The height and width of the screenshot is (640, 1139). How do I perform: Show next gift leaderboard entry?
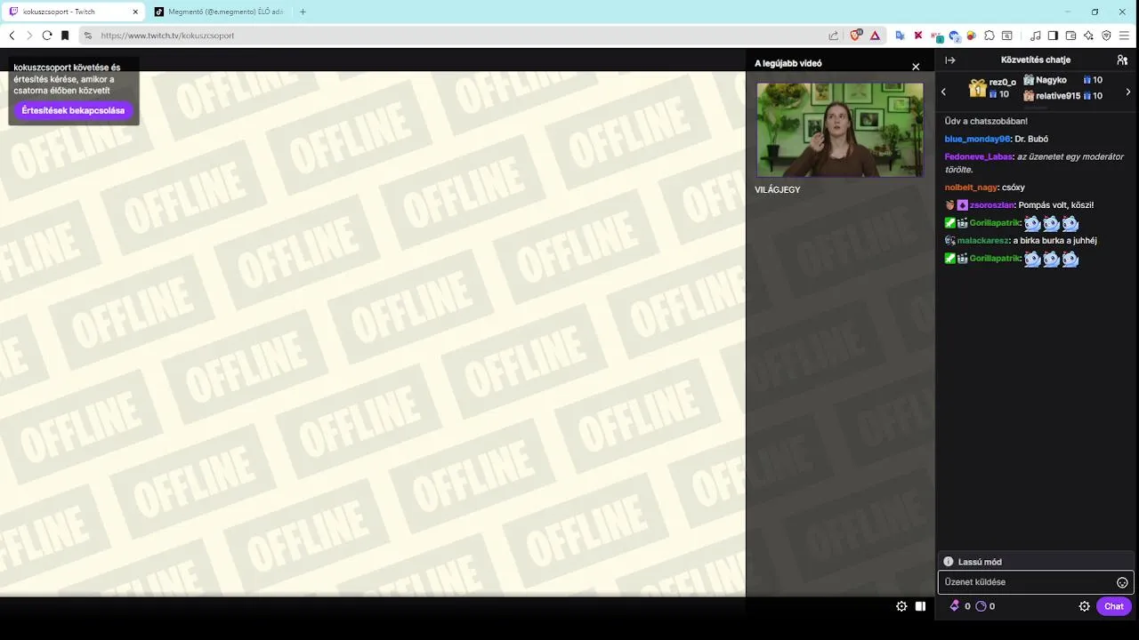click(x=1128, y=92)
